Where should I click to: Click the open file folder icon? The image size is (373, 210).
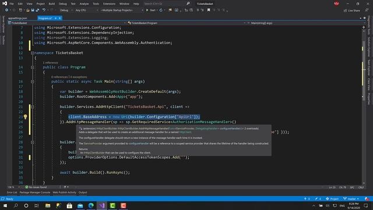pyautogui.click(x=28, y=10)
